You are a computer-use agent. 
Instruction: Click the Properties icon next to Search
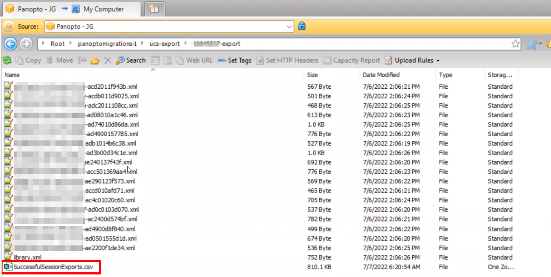click(155, 60)
